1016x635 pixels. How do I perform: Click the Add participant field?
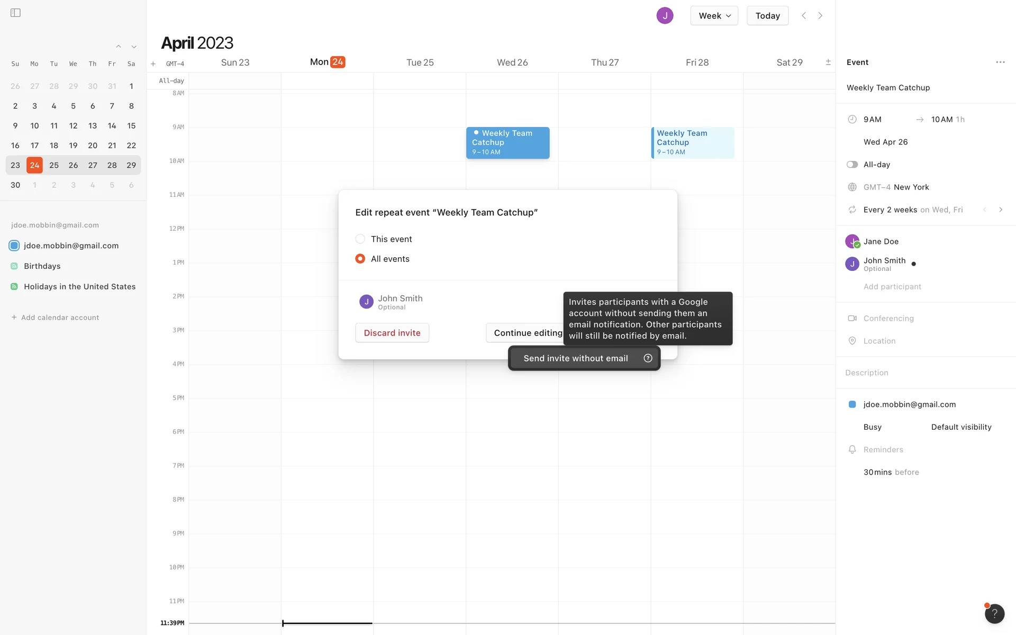[892, 287]
